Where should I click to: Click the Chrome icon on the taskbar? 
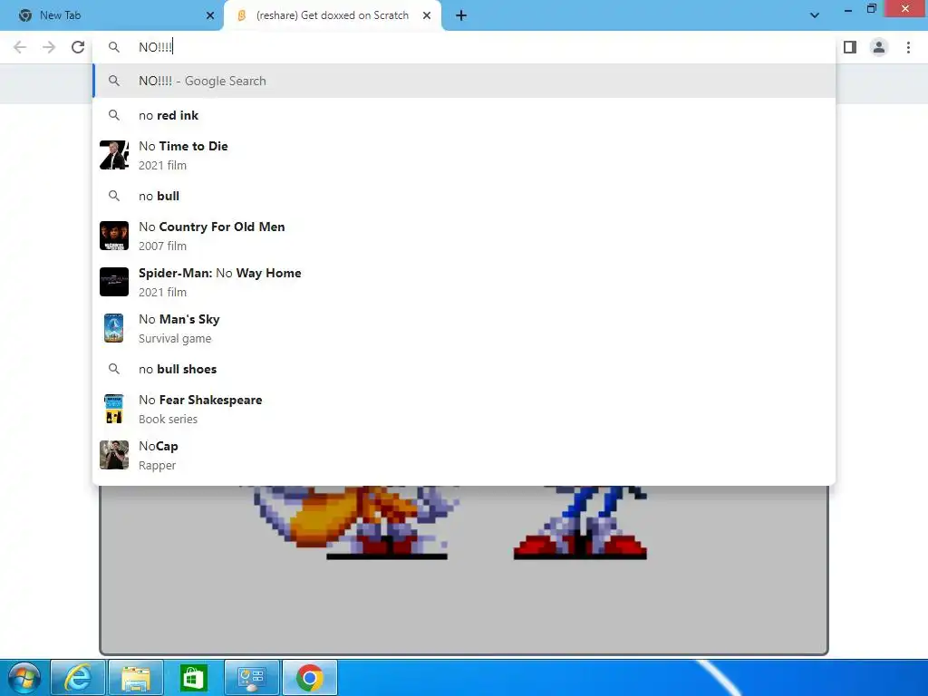[310, 678]
